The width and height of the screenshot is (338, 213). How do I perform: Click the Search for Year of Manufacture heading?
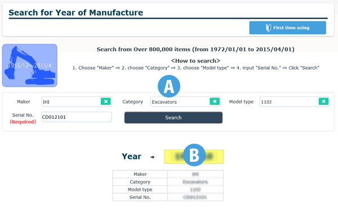click(x=76, y=12)
